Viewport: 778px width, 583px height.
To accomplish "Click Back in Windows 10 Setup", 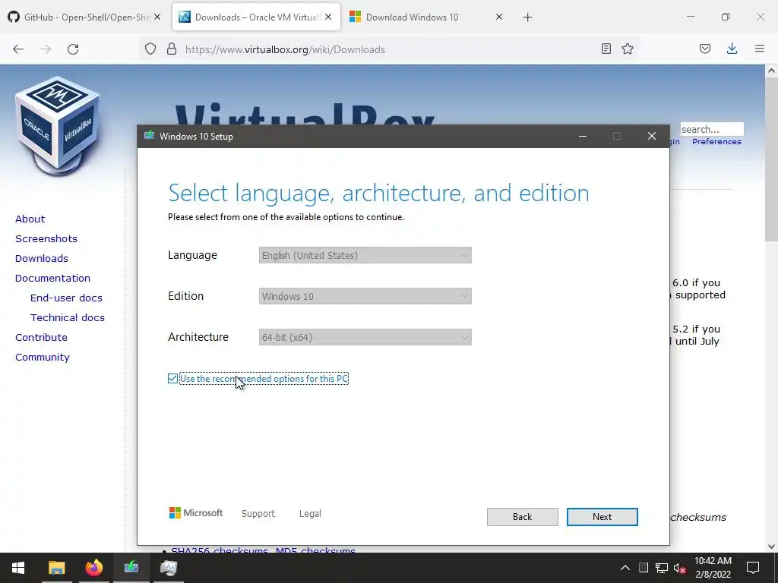I will click(523, 516).
